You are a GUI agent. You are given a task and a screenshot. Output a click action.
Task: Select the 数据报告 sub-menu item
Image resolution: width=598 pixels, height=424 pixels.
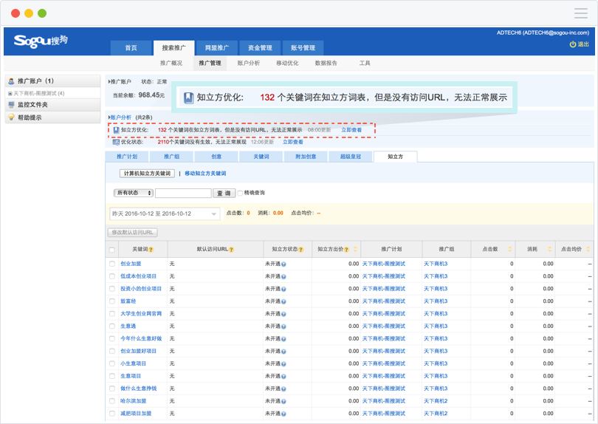point(326,63)
